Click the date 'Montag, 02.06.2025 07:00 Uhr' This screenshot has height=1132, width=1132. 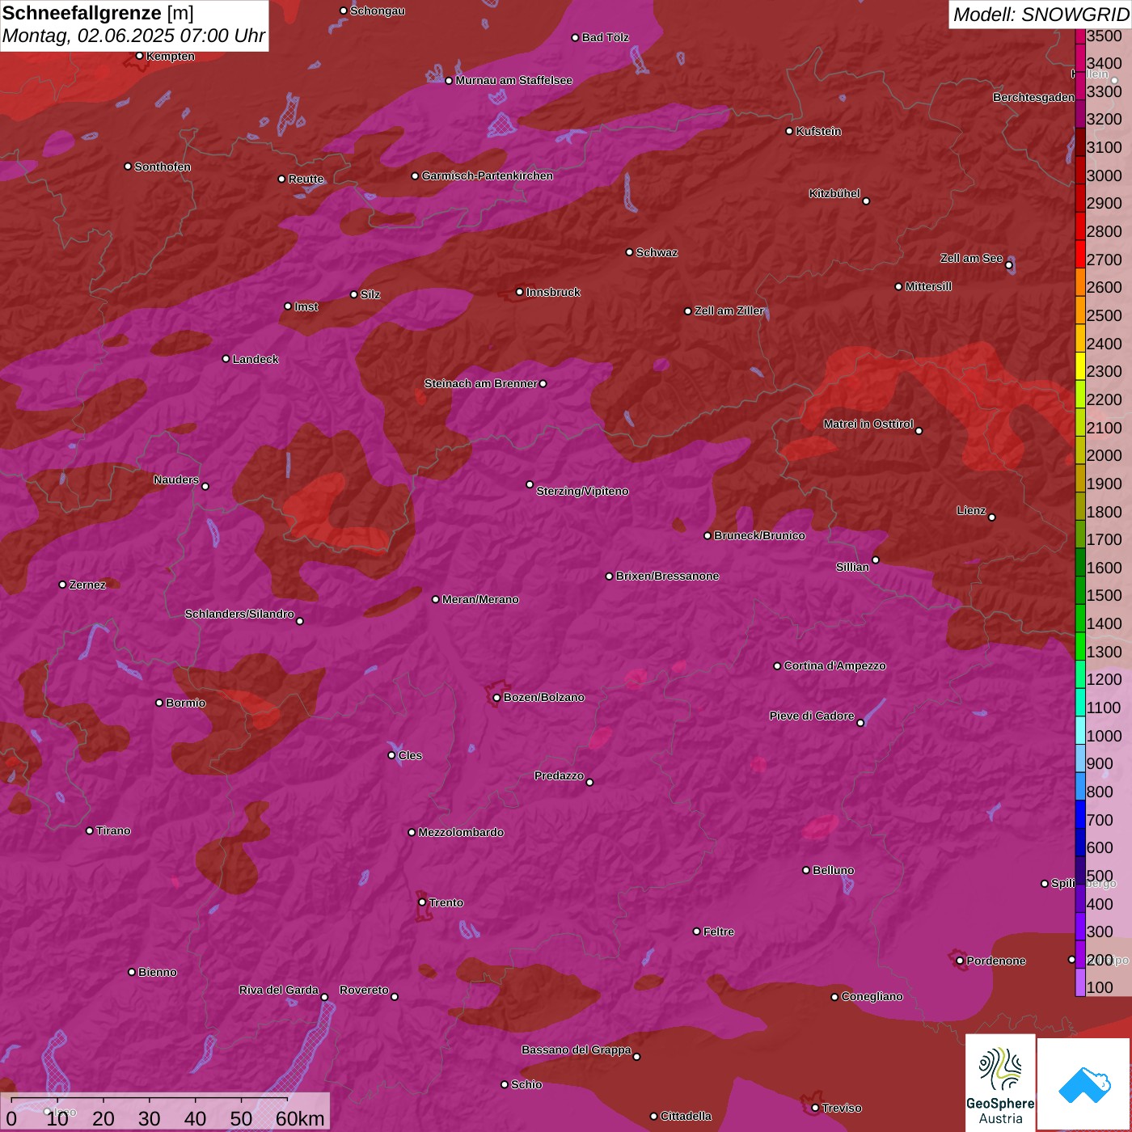134,36
